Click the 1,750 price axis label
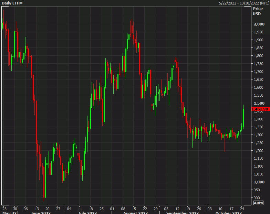 pos(259,64)
